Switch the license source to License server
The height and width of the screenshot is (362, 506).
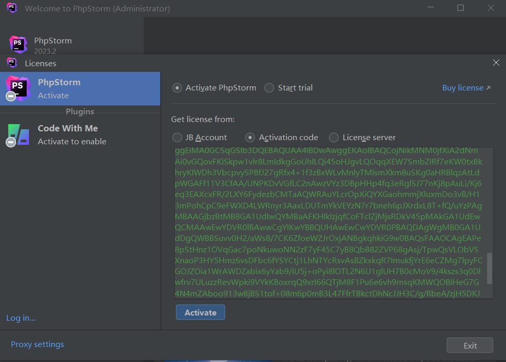334,138
